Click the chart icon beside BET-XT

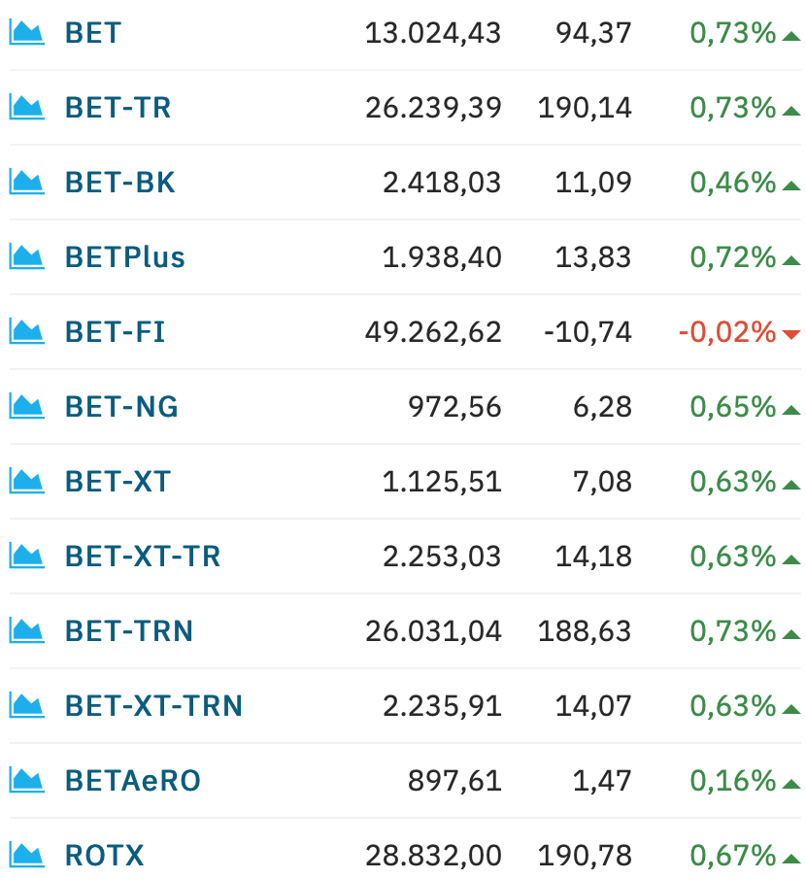(26, 481)
